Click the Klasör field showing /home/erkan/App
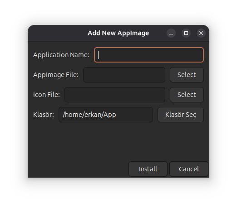Screen dimensions: 237x208 [106, 115]
